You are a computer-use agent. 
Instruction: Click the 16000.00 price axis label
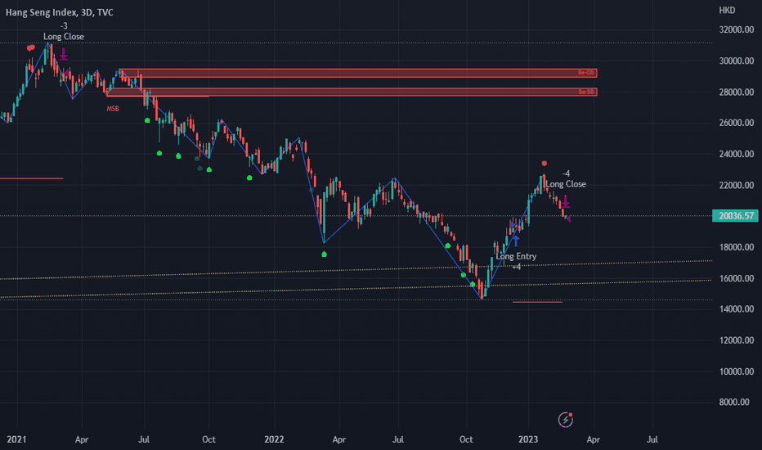click(736, 278)
